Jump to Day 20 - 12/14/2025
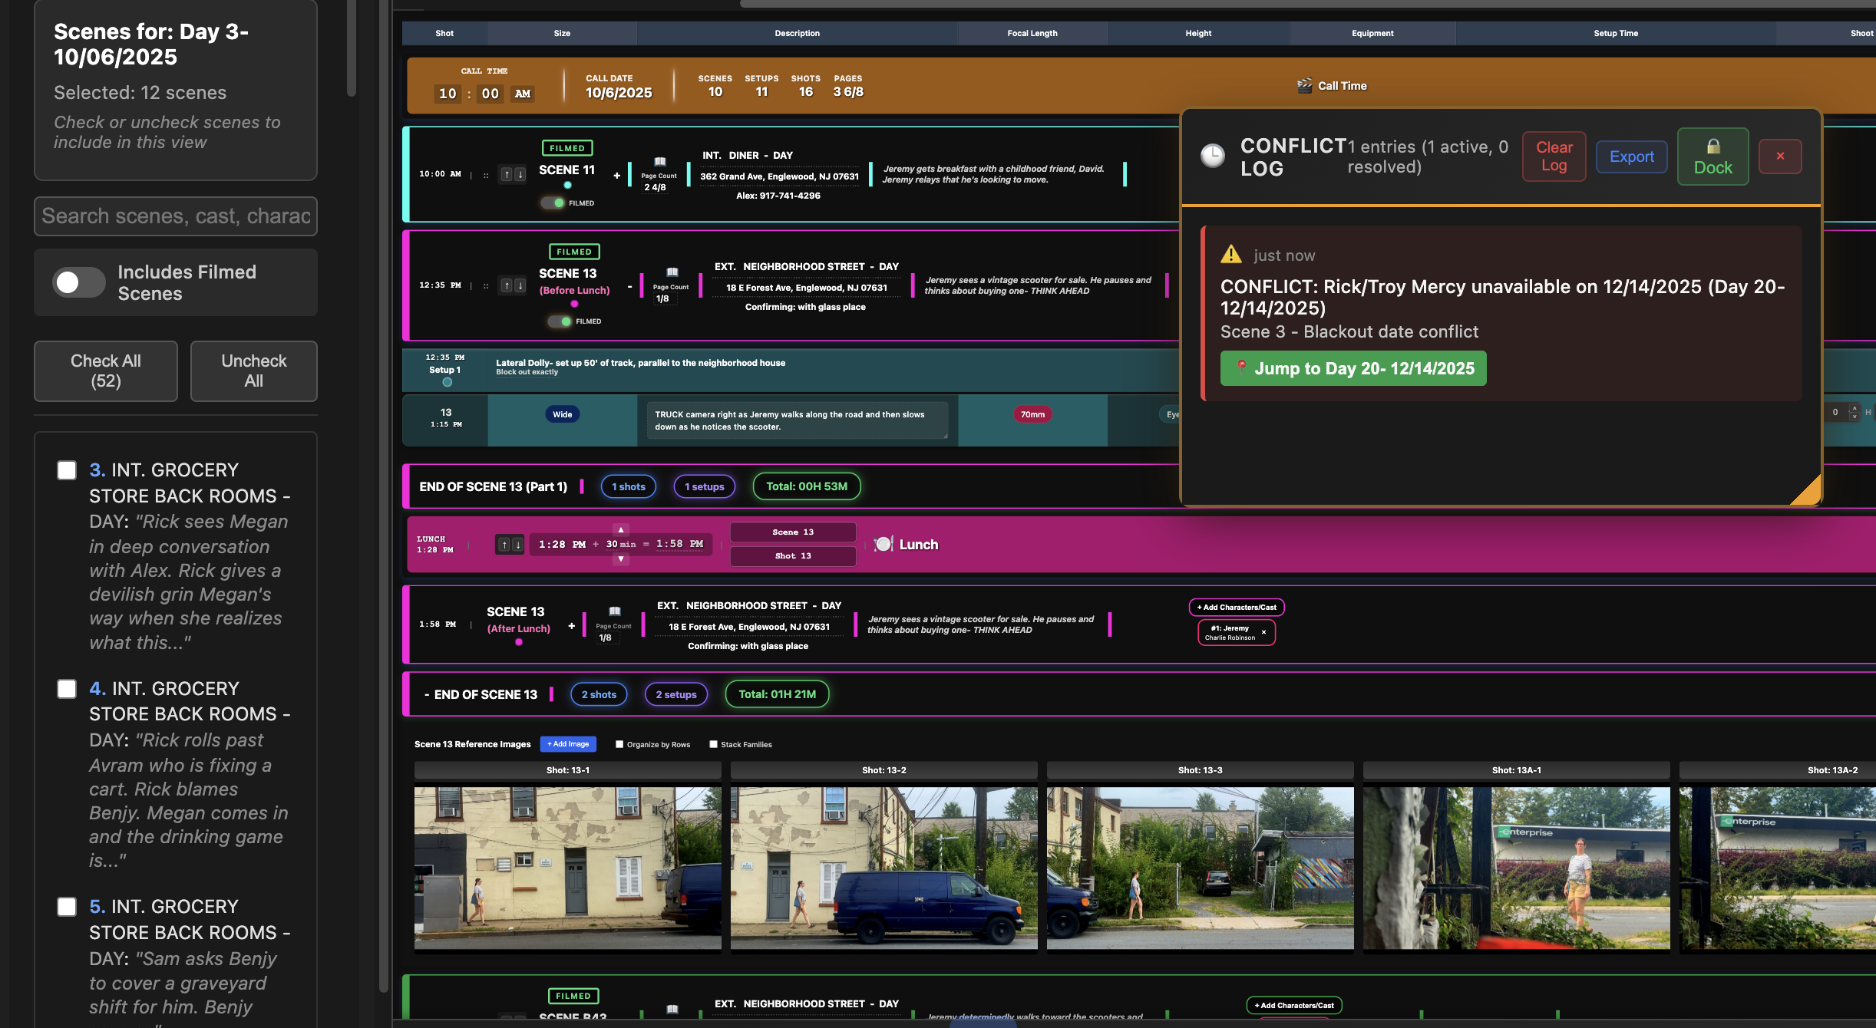Screen dimensions: 1876x1028 click(x=1353, y=368)
